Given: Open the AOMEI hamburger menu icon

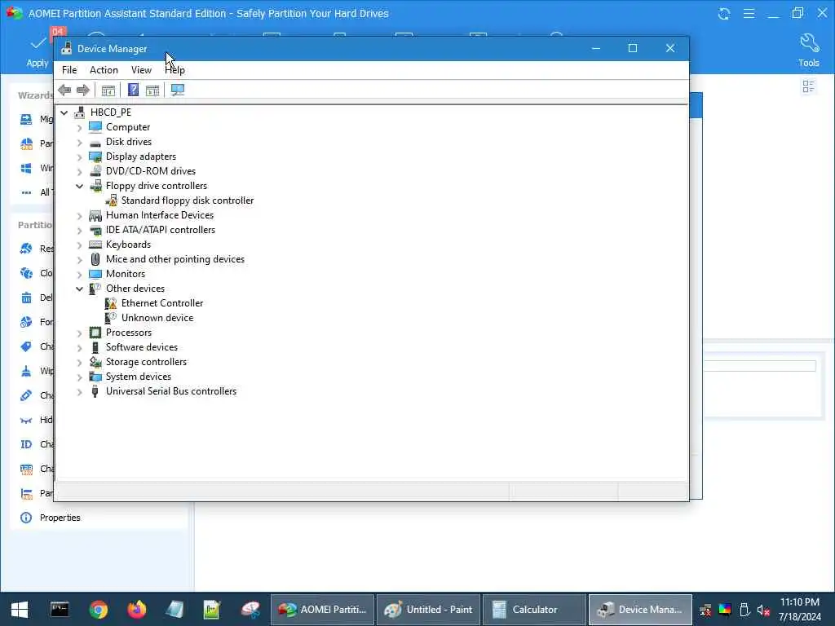Looking at the screenshot, I should click(749, 13).
